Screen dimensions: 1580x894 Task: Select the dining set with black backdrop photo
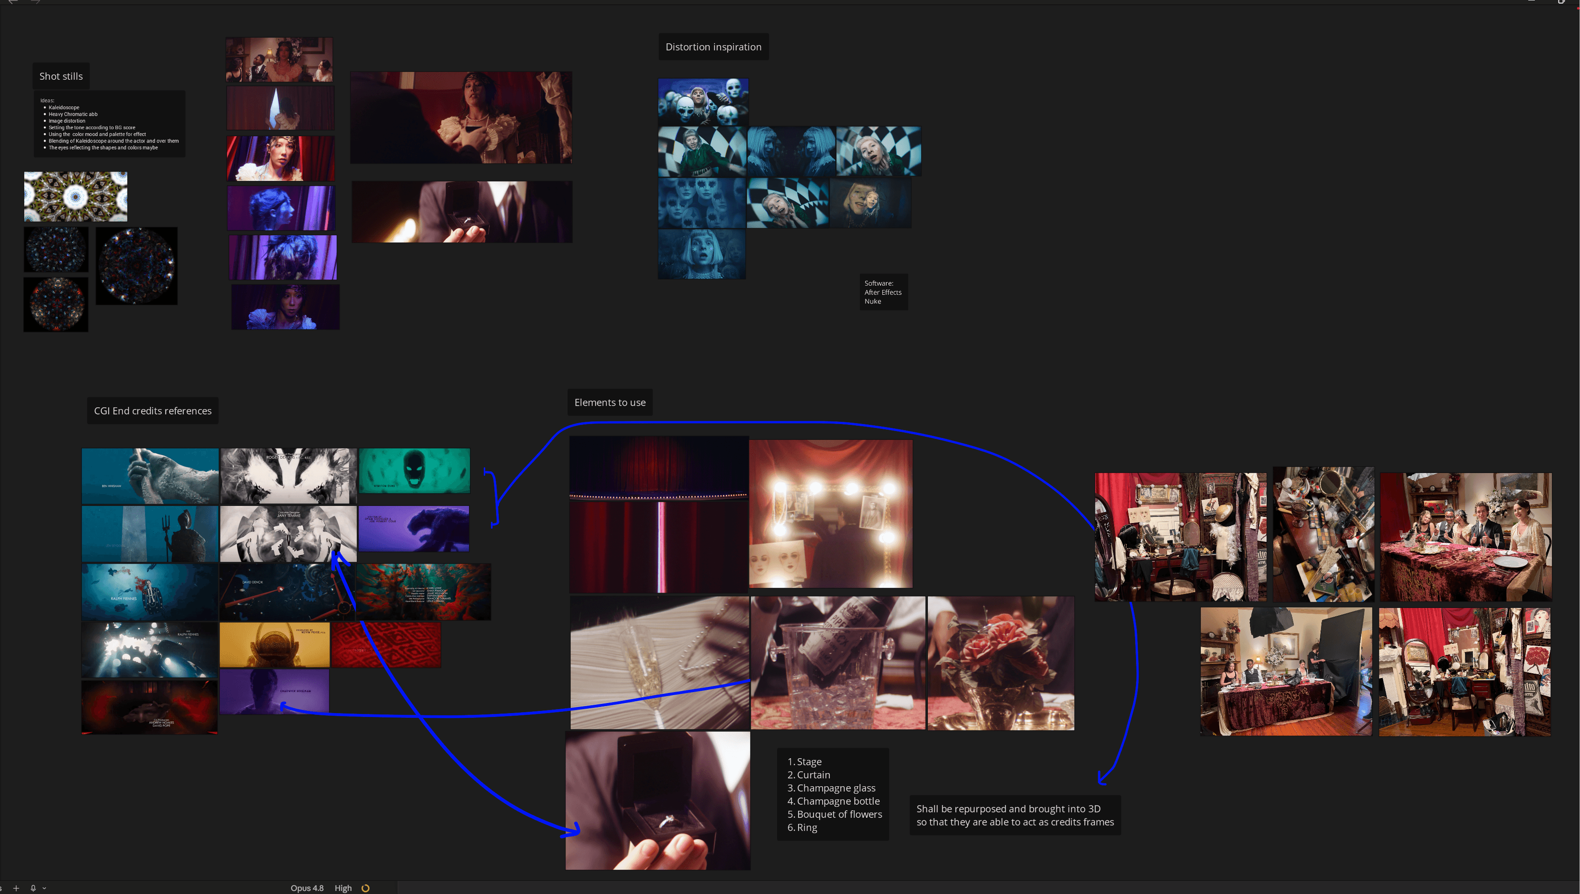pyautogui.click(x=1286, y=672)
